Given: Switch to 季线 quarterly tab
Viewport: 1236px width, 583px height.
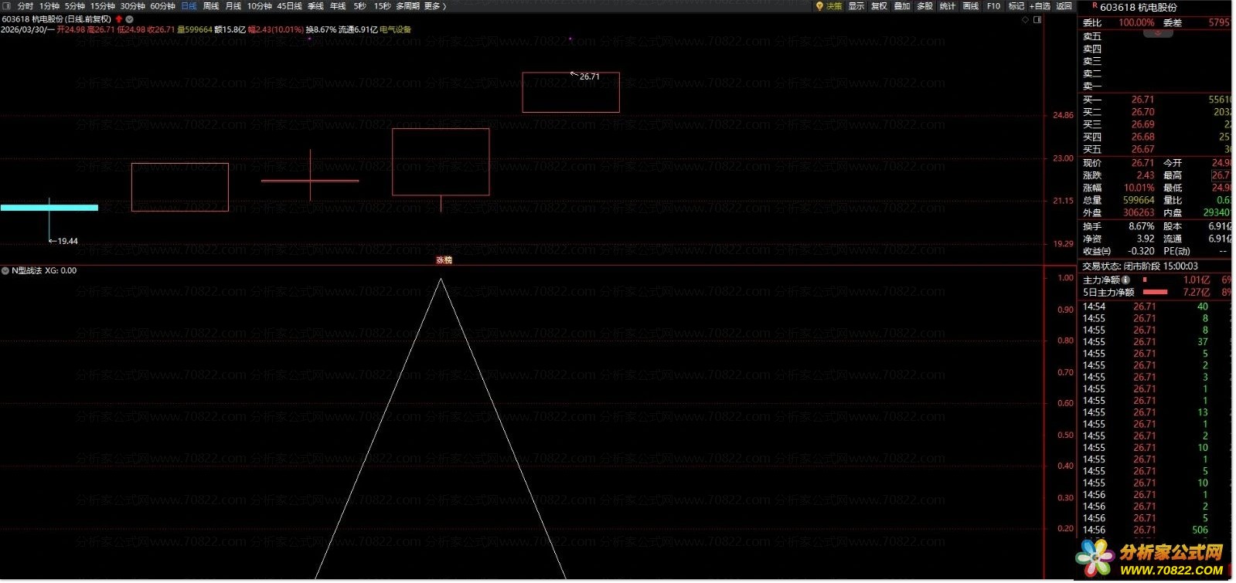Looking at the screenshot, I should (x=316, y=6).
